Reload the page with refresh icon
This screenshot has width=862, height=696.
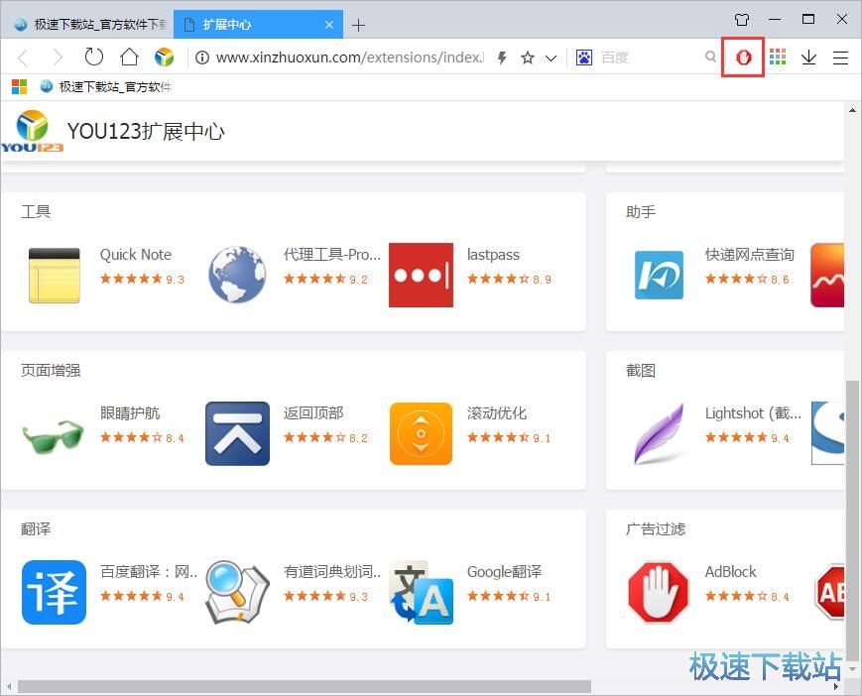94,57
